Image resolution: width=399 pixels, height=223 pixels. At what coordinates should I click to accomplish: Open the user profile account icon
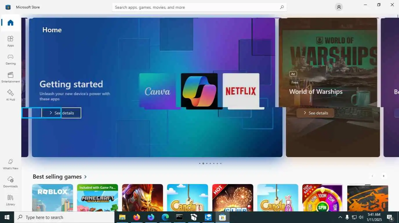pyautogui.click(x=339, y=7)
